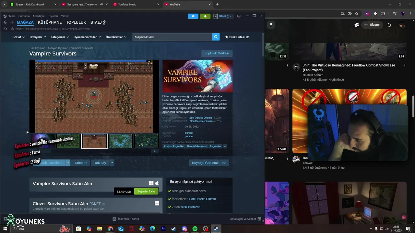Click Kuyruğu Görüntüle button
The image size is (415, 233).
[x=209, y=163]
